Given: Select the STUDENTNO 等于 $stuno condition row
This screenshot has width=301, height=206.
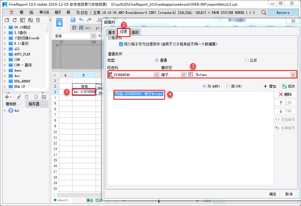Looking at the screenshot, I should coord(139,94).
